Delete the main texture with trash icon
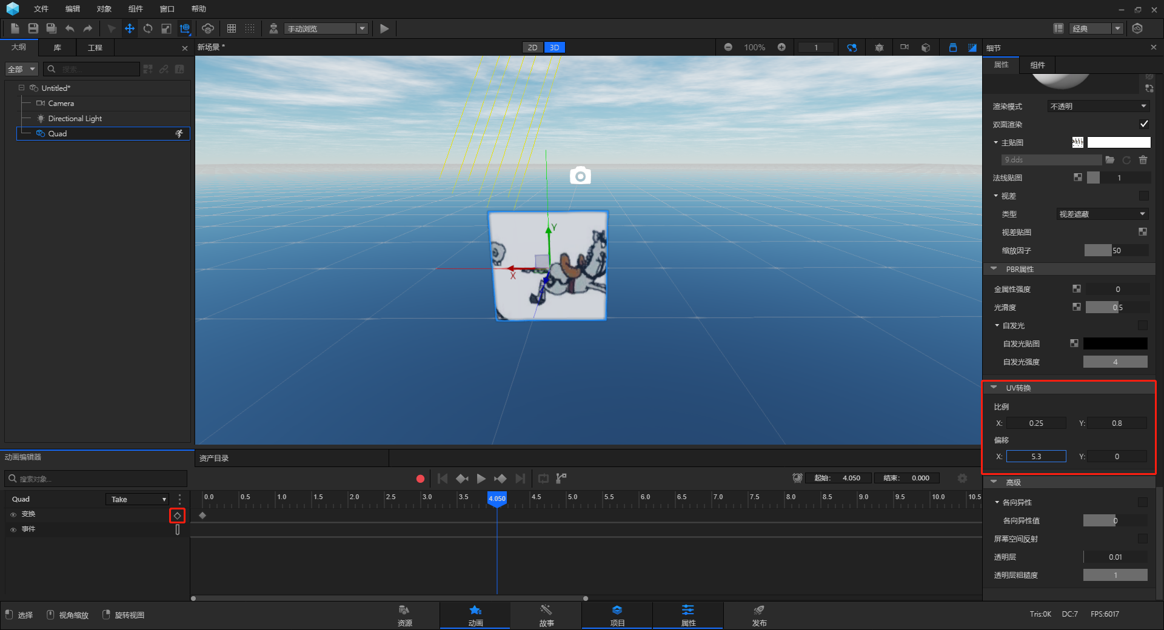1164x630 pixels. (x=1143, y=160)
